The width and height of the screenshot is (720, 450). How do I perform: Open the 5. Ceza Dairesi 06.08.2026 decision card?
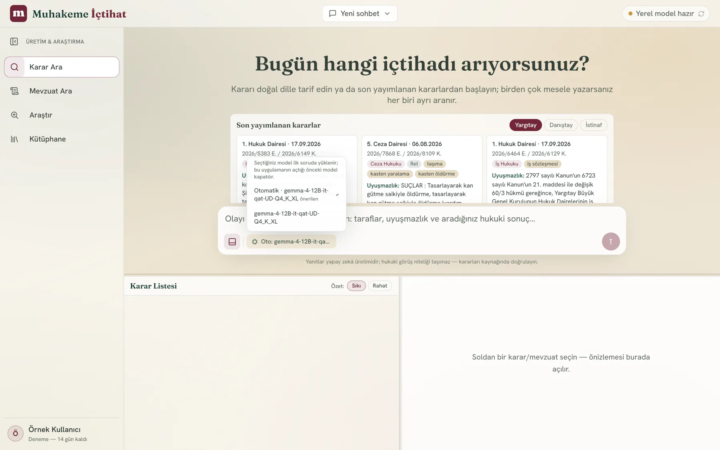click(x=422, y=170)
